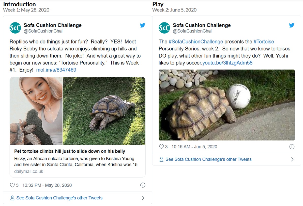Click @SofaCushionChal handle in first tweet
The image size is (303, 206).
tap(43, 31)
